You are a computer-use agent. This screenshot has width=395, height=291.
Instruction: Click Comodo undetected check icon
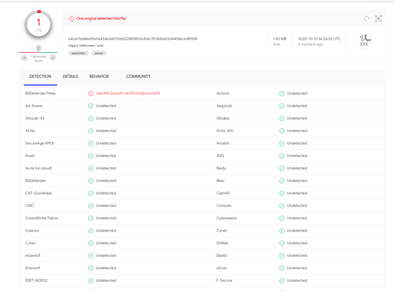coord(282,206)
